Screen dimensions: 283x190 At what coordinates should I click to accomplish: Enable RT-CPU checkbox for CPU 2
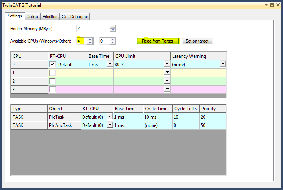click(52, 81)
